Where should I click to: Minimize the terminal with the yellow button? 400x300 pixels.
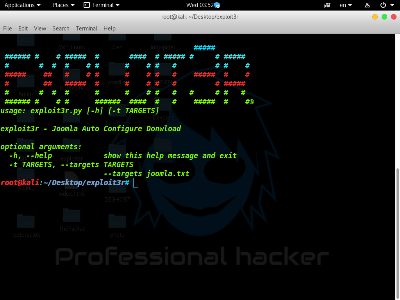point(375,17)
